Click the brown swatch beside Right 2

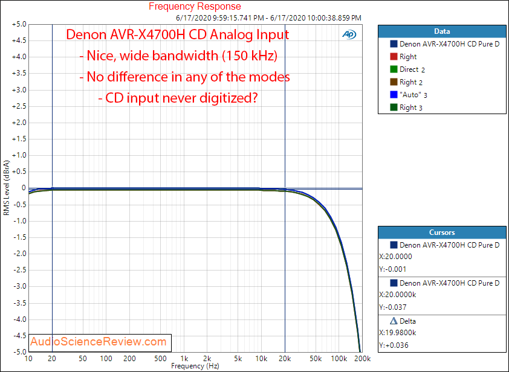pos(394,82)
